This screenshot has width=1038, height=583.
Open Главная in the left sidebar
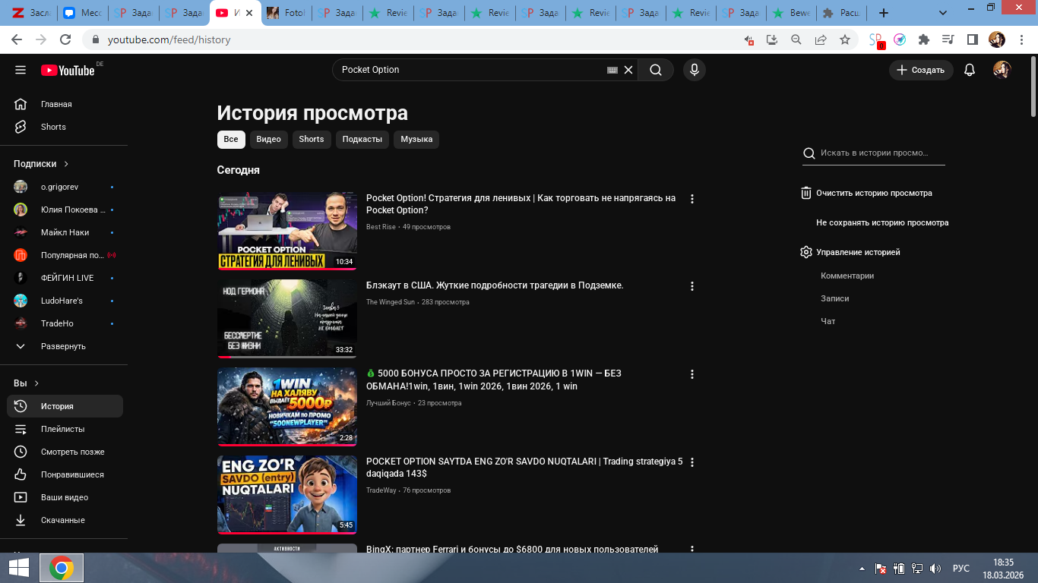click(x=65, y=104)
